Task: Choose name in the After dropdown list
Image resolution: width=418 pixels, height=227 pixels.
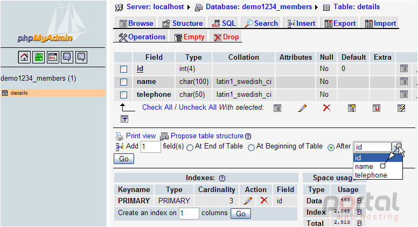Action: [x=378, y=167]
